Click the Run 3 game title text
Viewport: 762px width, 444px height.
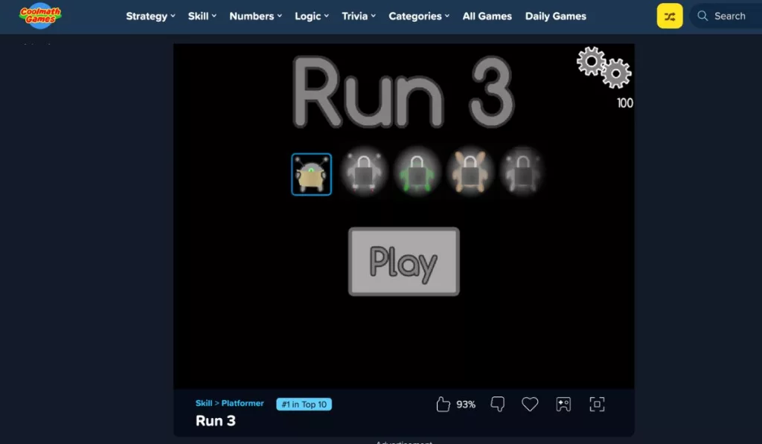pyautogui.click(x=403, y=92)
